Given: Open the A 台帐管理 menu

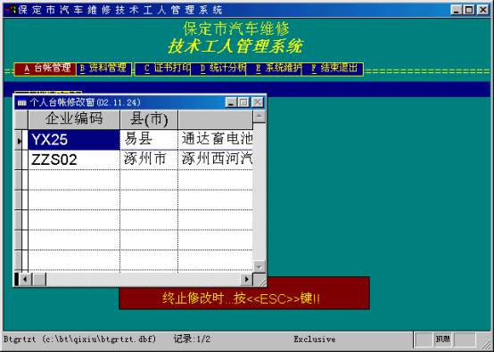Looking at the screenshot, I should (45, 69).
